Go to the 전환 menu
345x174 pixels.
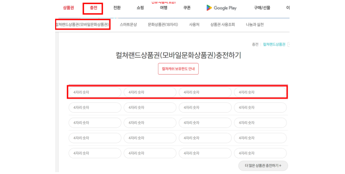pyautogui.click(x=117, y=8)
